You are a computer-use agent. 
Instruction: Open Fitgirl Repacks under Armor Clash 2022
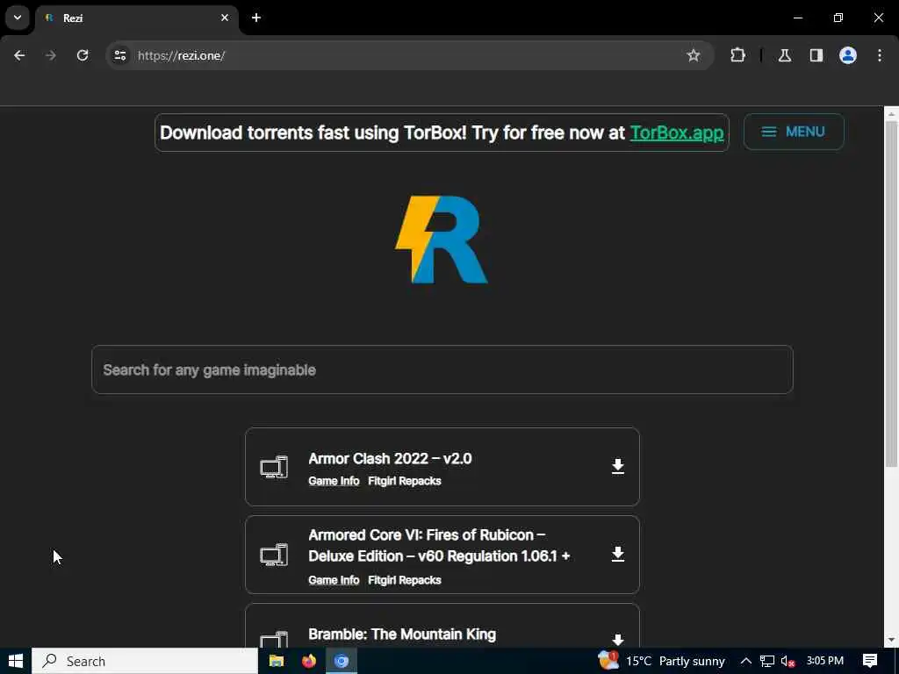pyautogui.click(x=404, y=481)
